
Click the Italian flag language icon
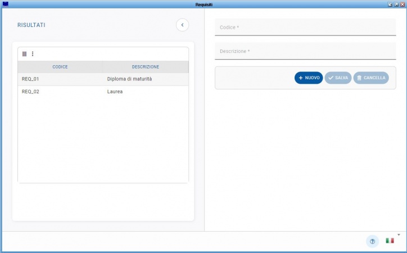coord(390,241)
